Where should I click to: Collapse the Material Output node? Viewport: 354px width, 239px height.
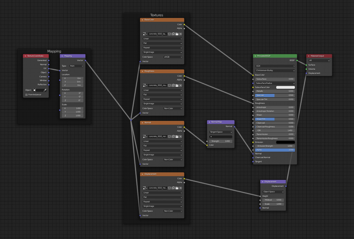(x=309, y=56)
